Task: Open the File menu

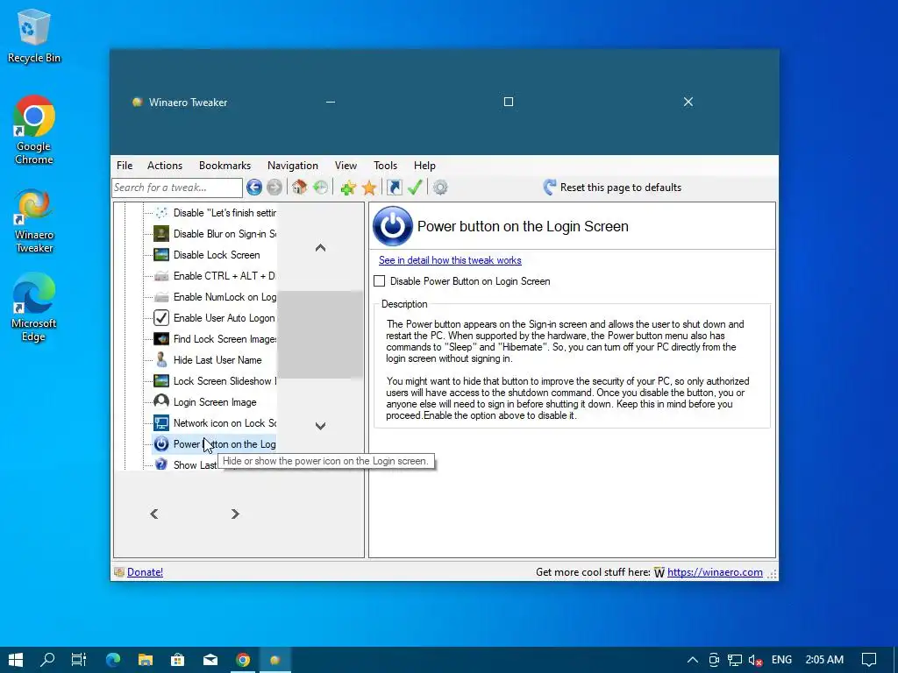Action: [125, 166]
